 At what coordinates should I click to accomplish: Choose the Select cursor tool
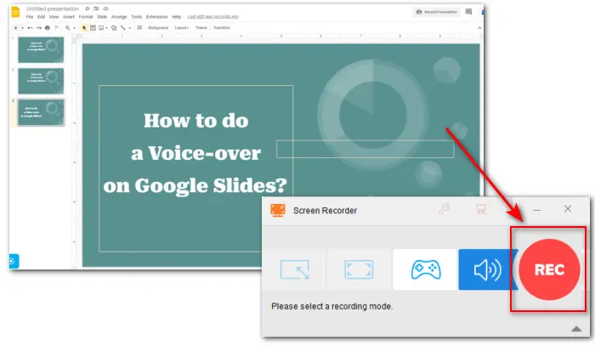(x=84, y=28)
